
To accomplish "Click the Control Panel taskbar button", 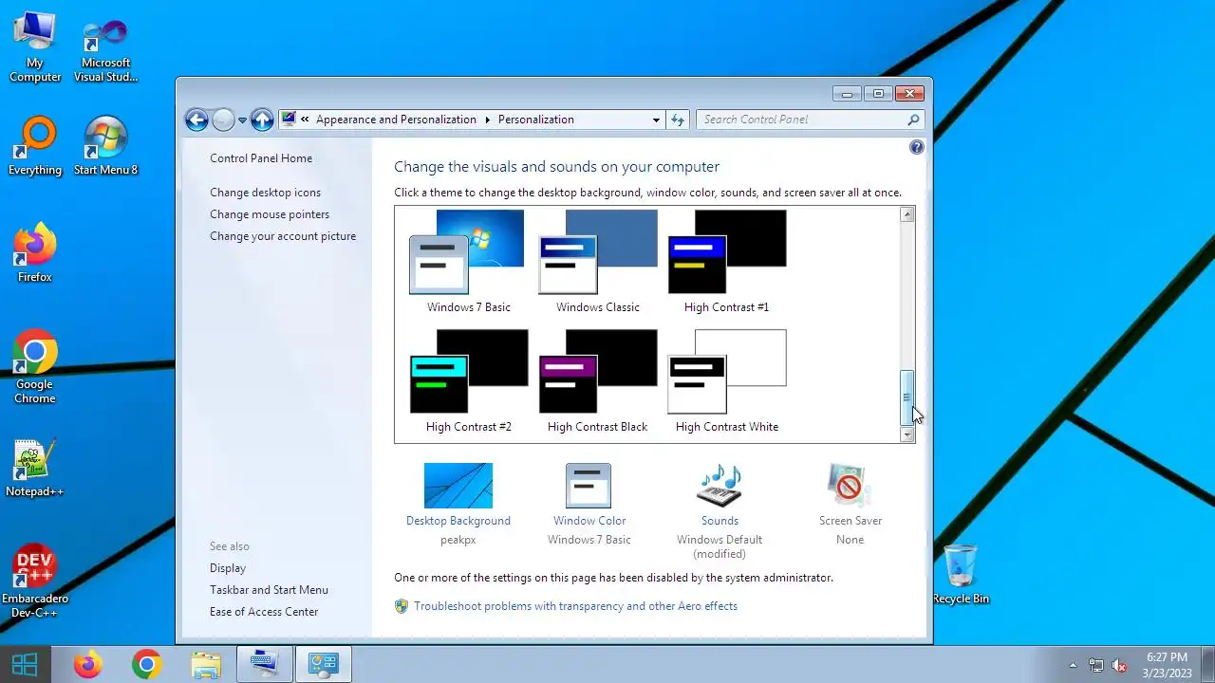I will [323, 664].
